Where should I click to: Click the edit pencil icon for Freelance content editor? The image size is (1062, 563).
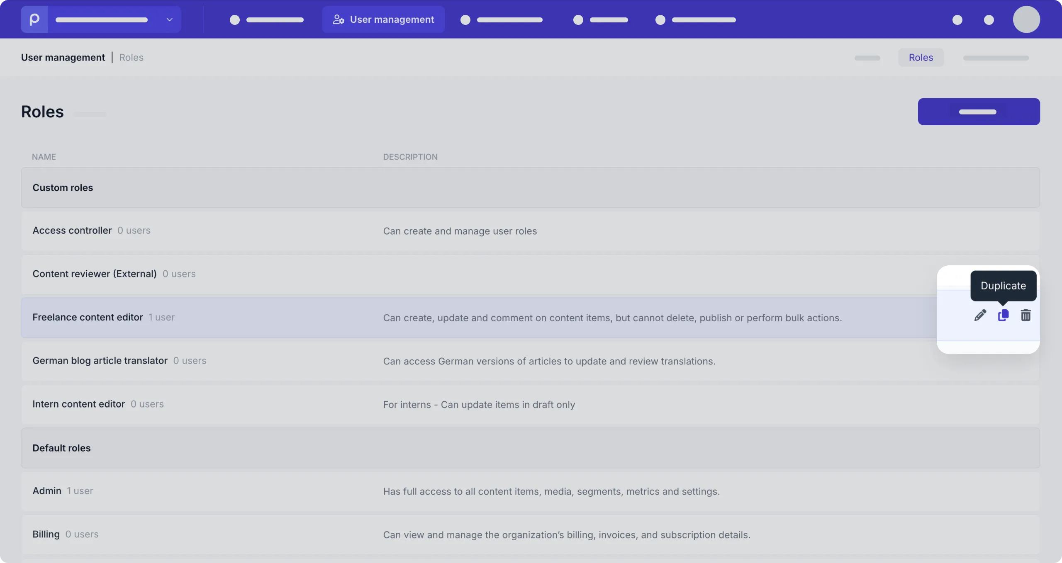980,315
